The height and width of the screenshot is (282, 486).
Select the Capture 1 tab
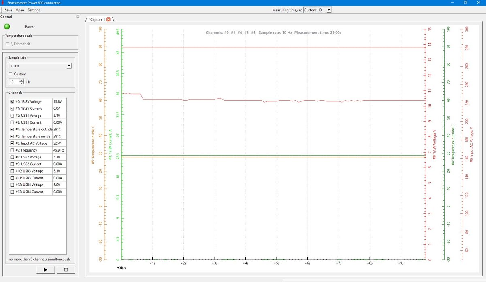pyautogui.click(x=97, y=19)
